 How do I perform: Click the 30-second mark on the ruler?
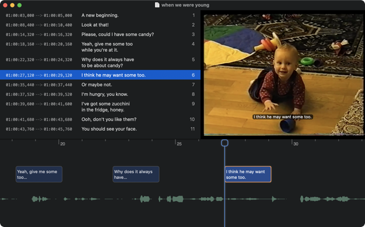pyautogui.click(x=296, y=144)
